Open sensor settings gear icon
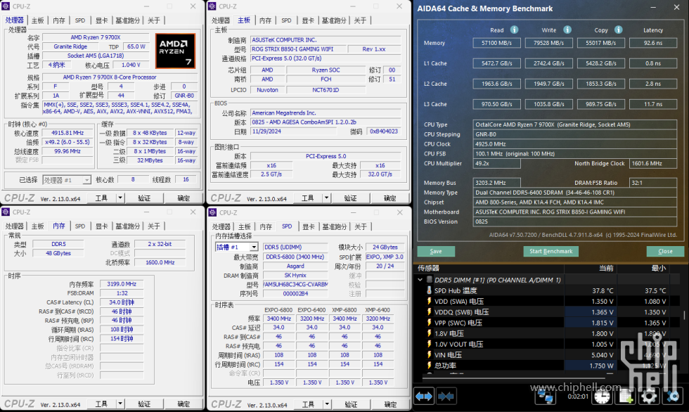Screen dimensions: 689x412 [x=649, y=397]
